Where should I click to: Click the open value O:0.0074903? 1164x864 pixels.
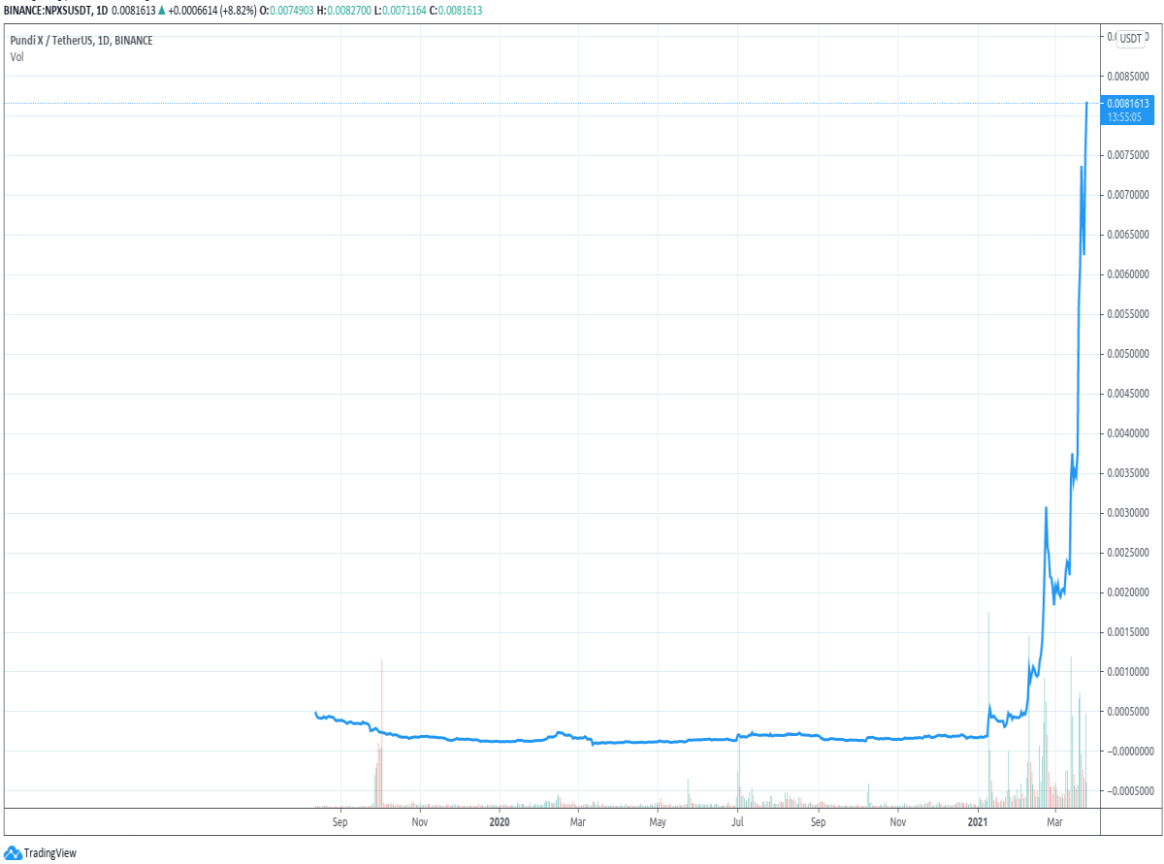pyautogui.click(x=287, y=11)
